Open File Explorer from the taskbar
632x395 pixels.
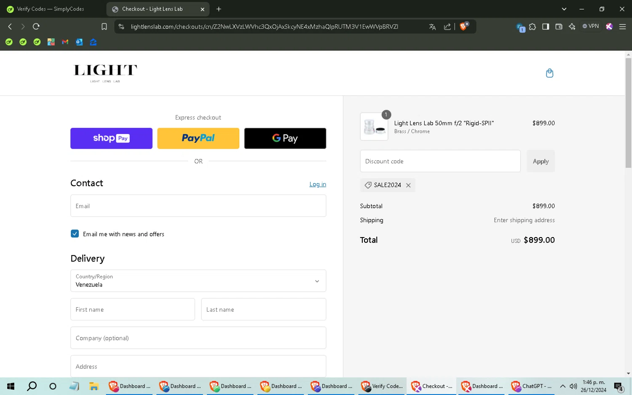94,386
